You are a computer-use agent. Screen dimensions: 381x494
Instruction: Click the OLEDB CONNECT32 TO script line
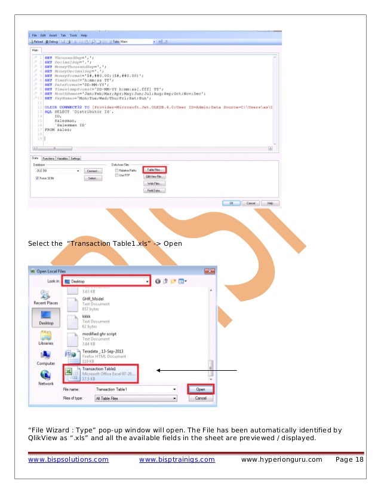click(x=158, y=108)
